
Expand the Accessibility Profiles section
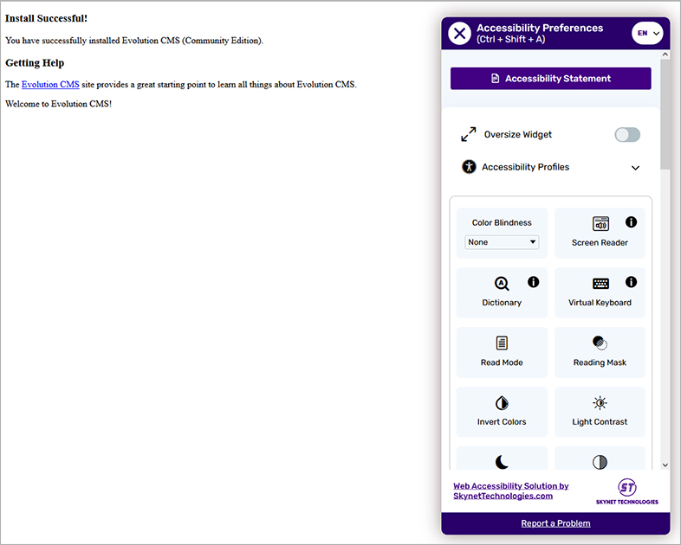pos(635,168)
